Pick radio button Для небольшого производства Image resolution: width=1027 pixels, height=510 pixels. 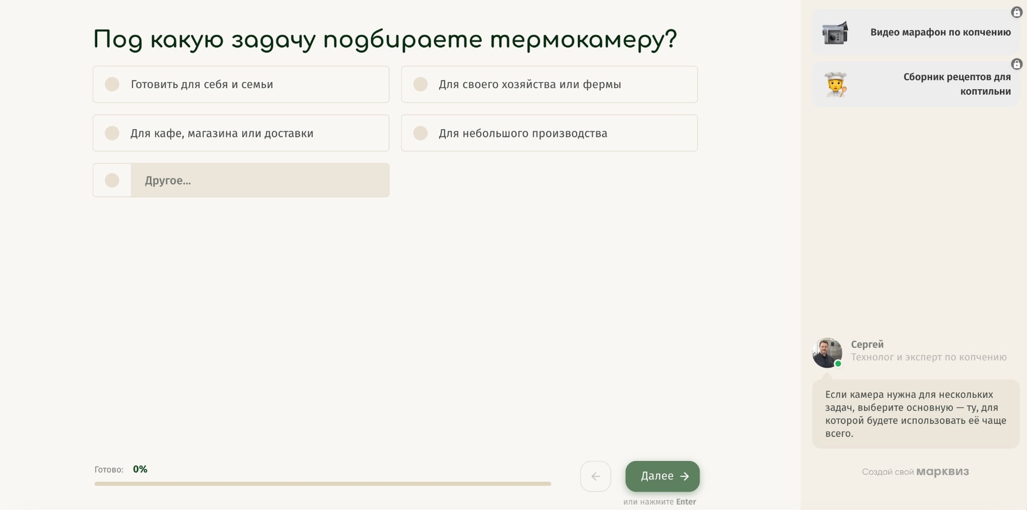(420, 133)
